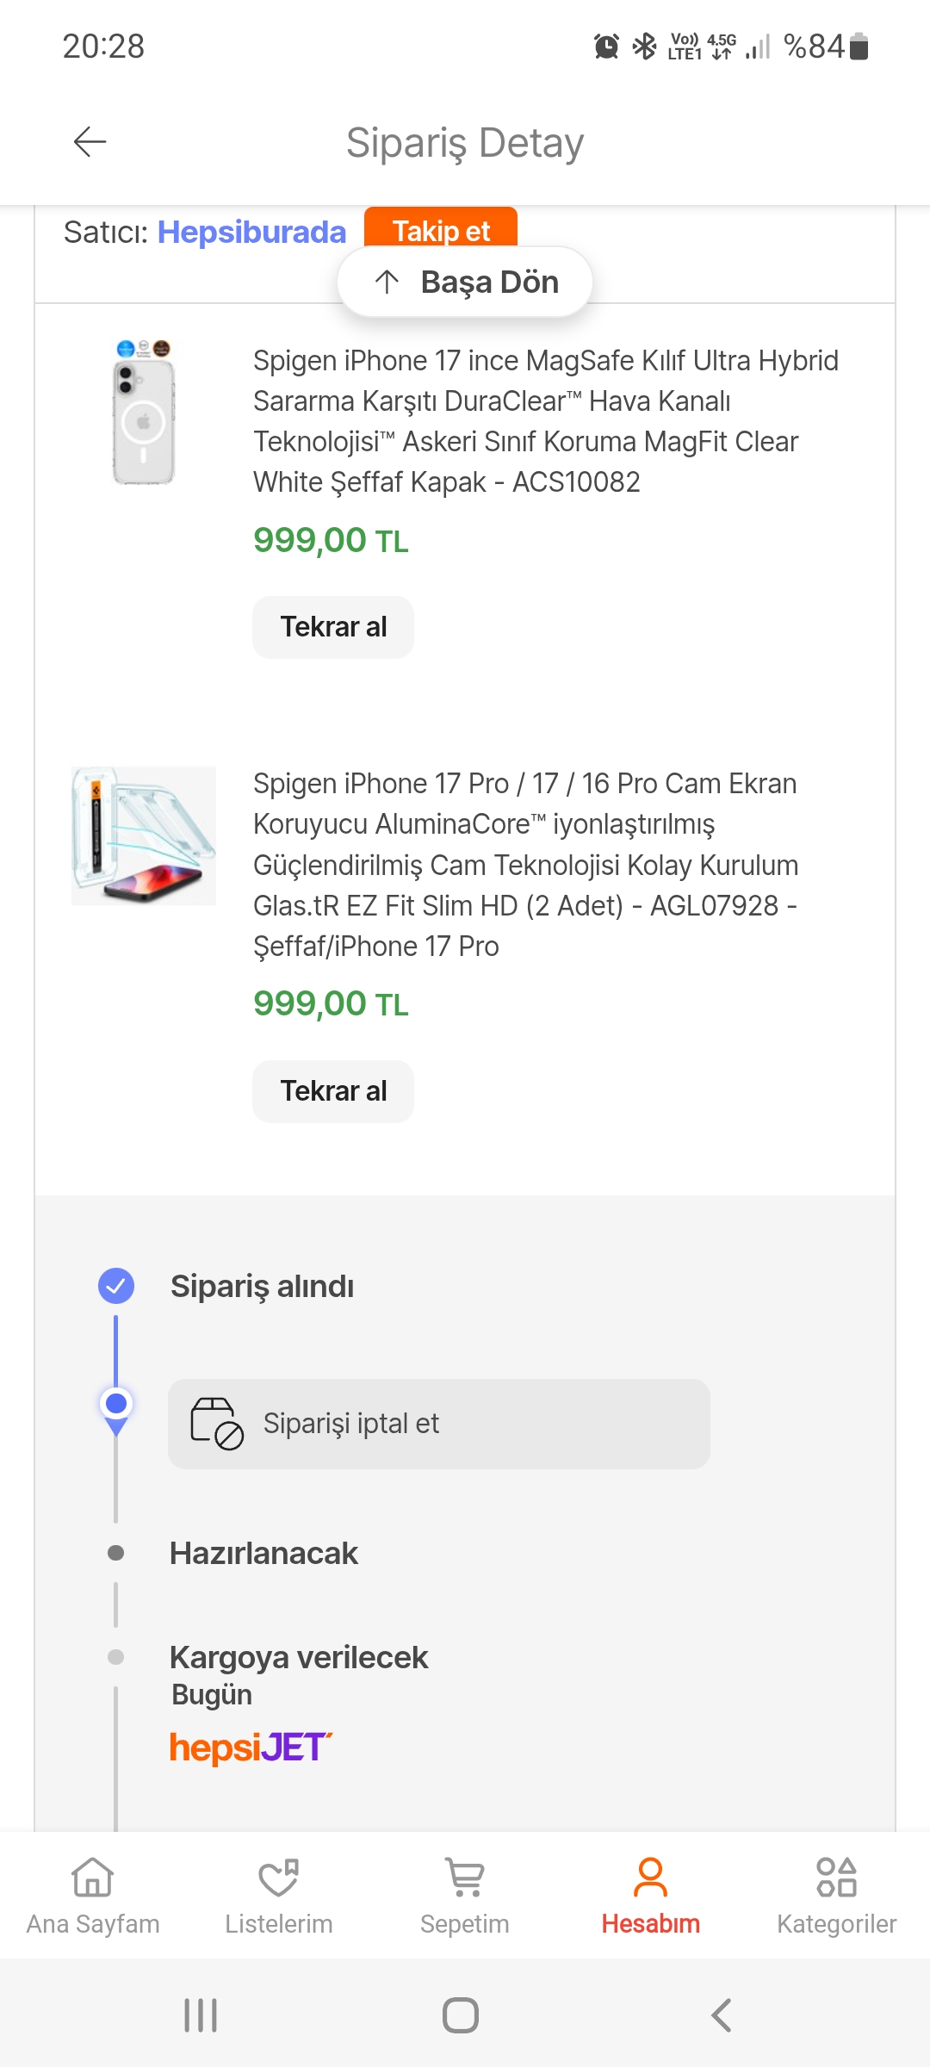Open Spigen Glas.tR EZ Fit product title
The height and width of the screenshot is (2067, 930).
(525, 865)
